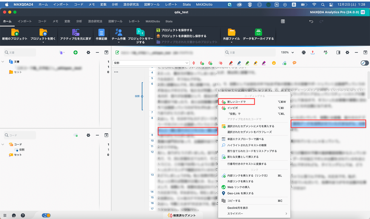Click macOS Spotlight search icon
370x219 pixels.
pos(323,5)
